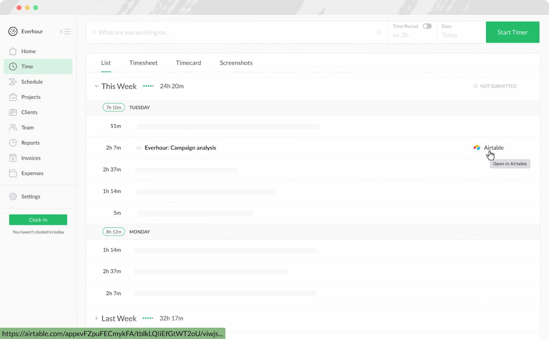Click the MONDAY day header label
The width and height of the screenshot is (549, 339).
click(x=139, y=231)
